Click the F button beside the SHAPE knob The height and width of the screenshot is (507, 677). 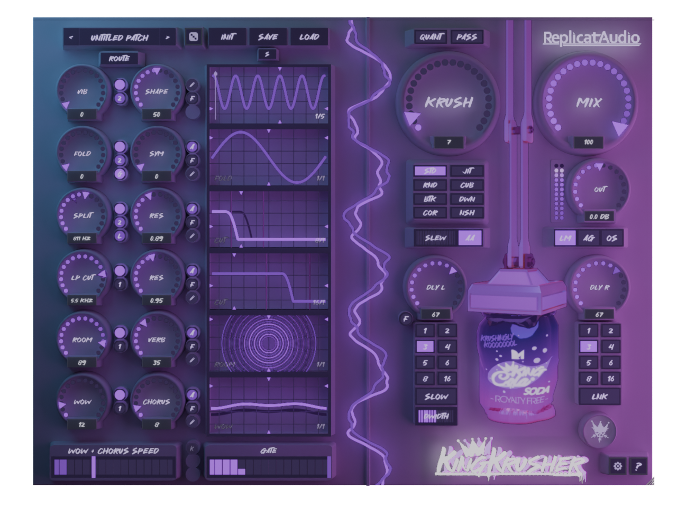[x=192, y=98]
